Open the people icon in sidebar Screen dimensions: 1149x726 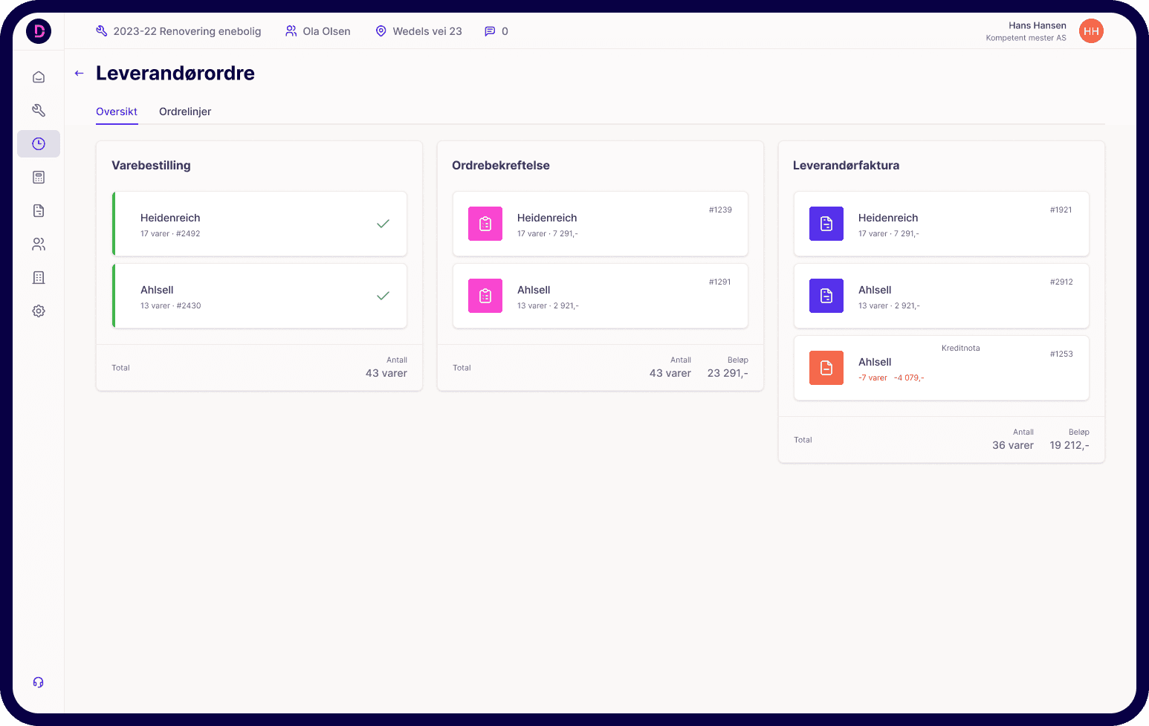point(39,244)
